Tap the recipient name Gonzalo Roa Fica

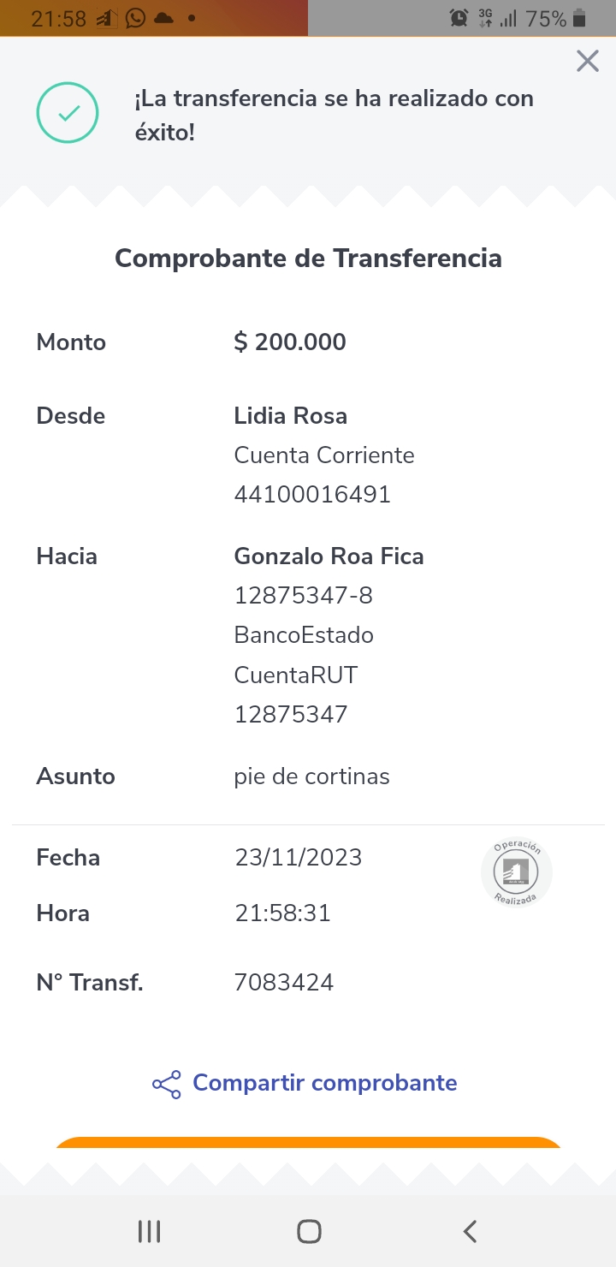point(329,556)
